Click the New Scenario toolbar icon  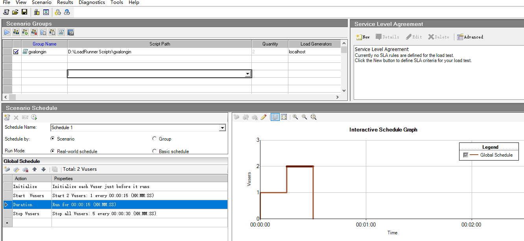pyautogui.click(x=6, y=12)
